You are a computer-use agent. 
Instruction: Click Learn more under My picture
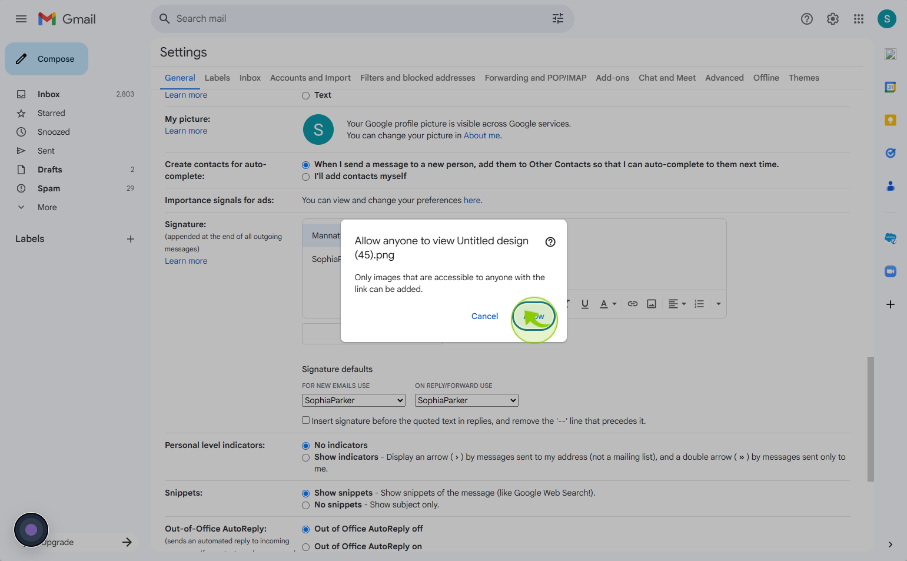click(x=186, y=131)
